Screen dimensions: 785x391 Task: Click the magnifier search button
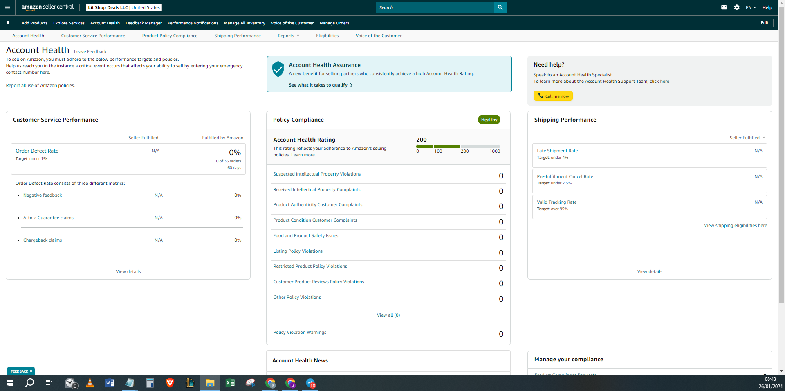[500, 7]
